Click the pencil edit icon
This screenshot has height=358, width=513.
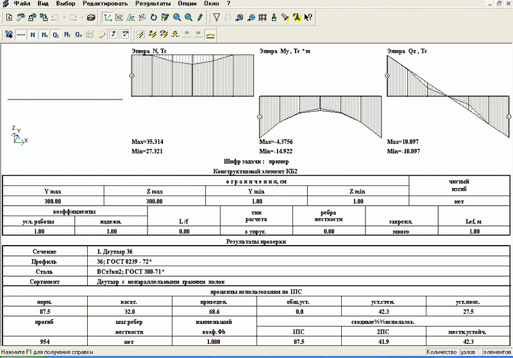tap(199, 18)
